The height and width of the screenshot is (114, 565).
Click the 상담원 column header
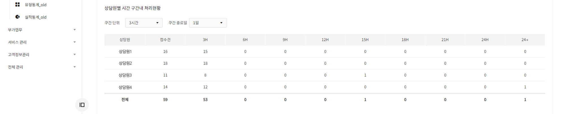125,40
